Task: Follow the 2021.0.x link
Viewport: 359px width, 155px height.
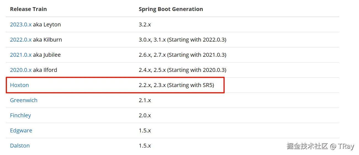Action: [21, 55]
